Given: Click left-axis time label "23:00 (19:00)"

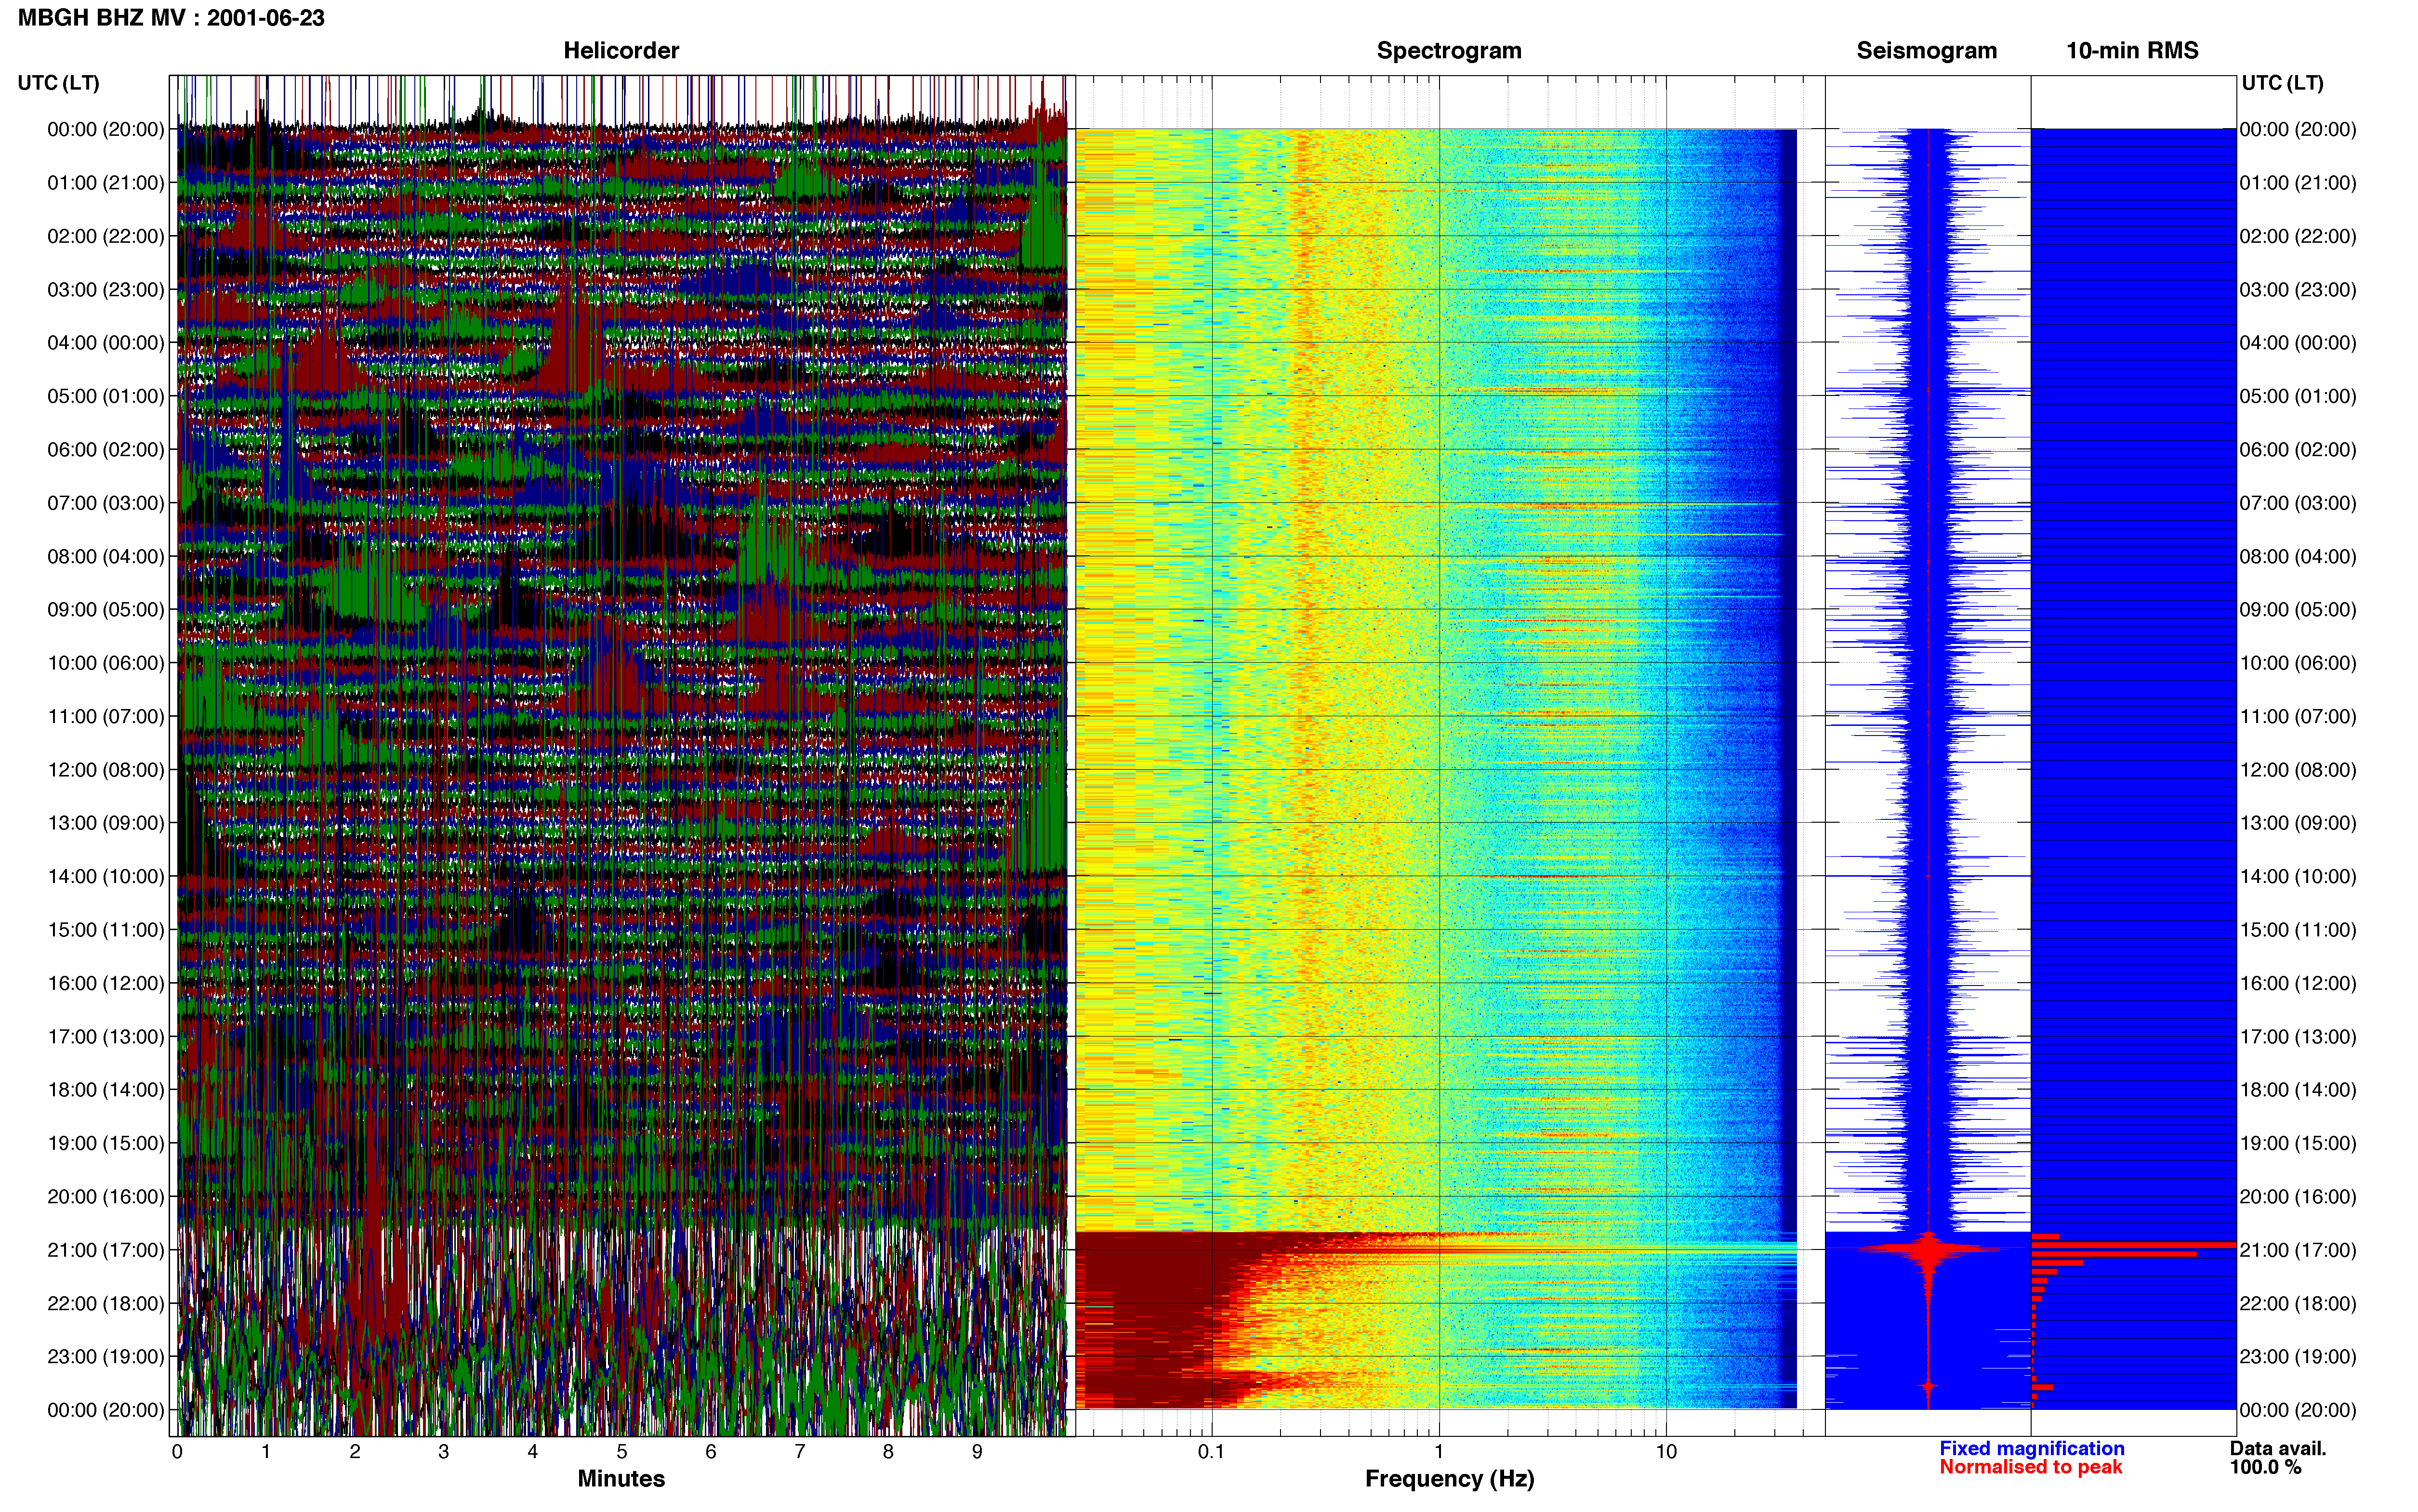Looking at the screenshot, I should pyautogui.click(x=106, y=1357).
